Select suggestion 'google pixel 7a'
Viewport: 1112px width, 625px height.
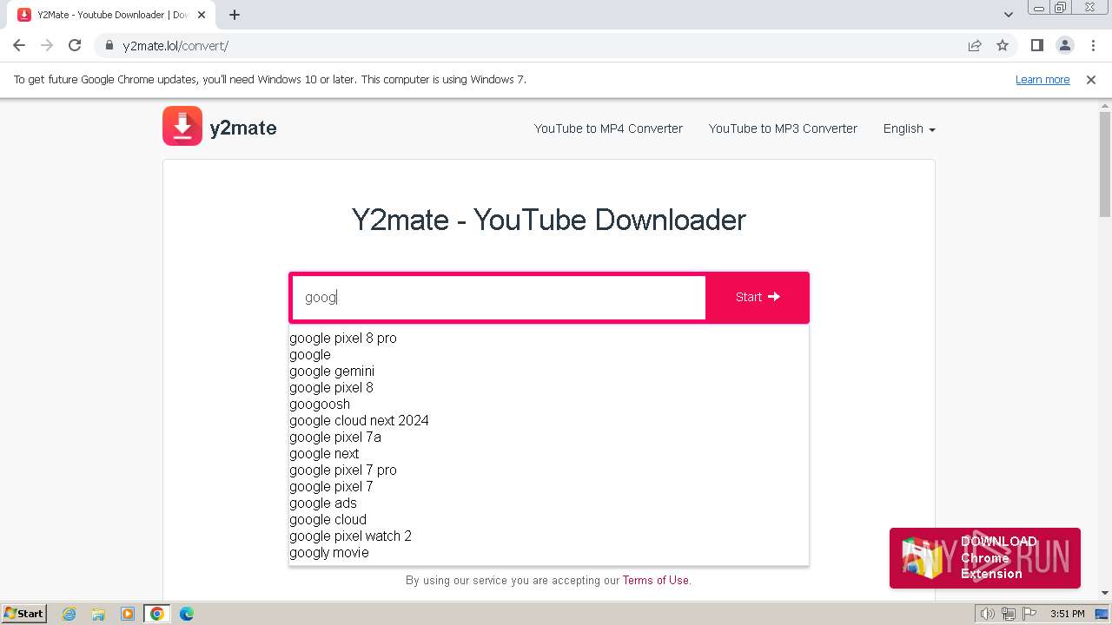(x=335, y=437)
